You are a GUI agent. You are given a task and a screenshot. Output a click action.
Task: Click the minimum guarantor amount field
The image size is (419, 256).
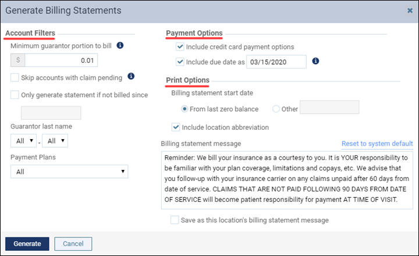pyautogui.click(x=61, y=61)
